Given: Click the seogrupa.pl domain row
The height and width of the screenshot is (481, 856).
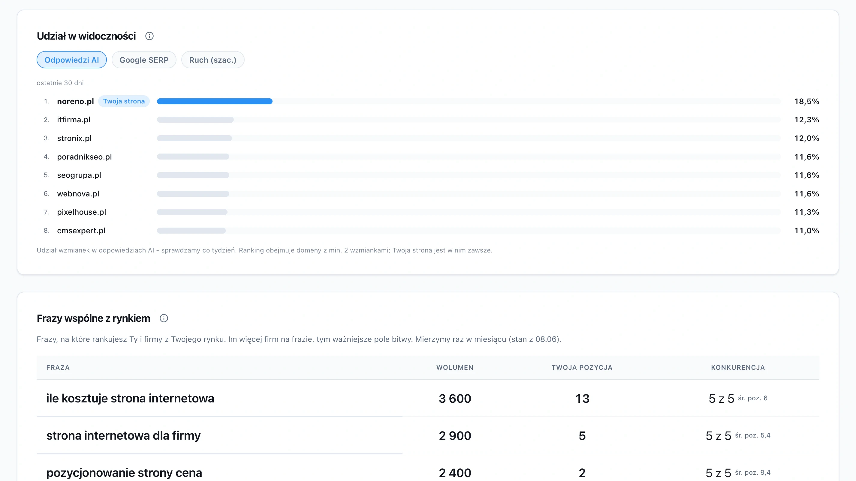Looking at the screenshot, I should coord(428,175).
